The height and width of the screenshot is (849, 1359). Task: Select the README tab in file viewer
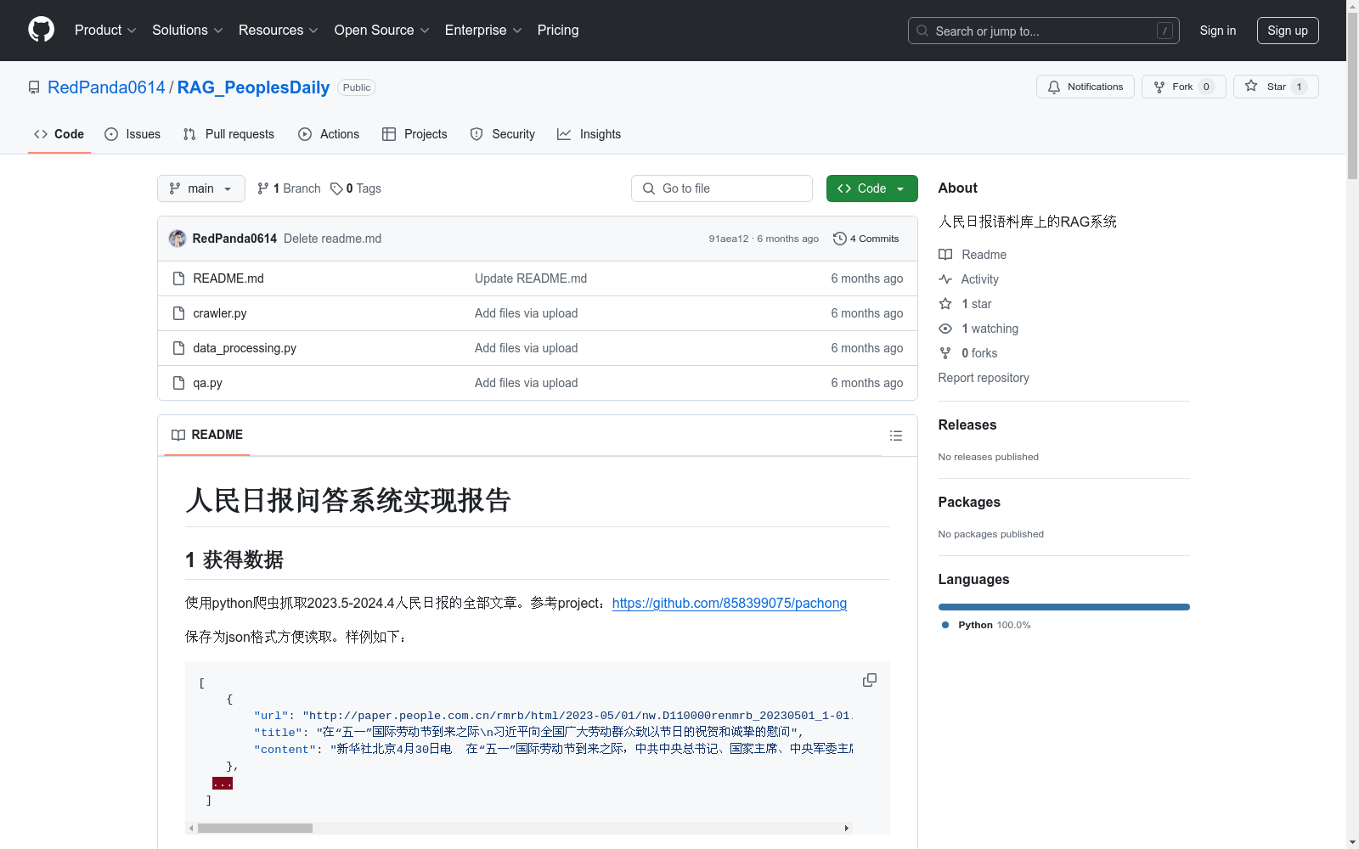[207, 435]
